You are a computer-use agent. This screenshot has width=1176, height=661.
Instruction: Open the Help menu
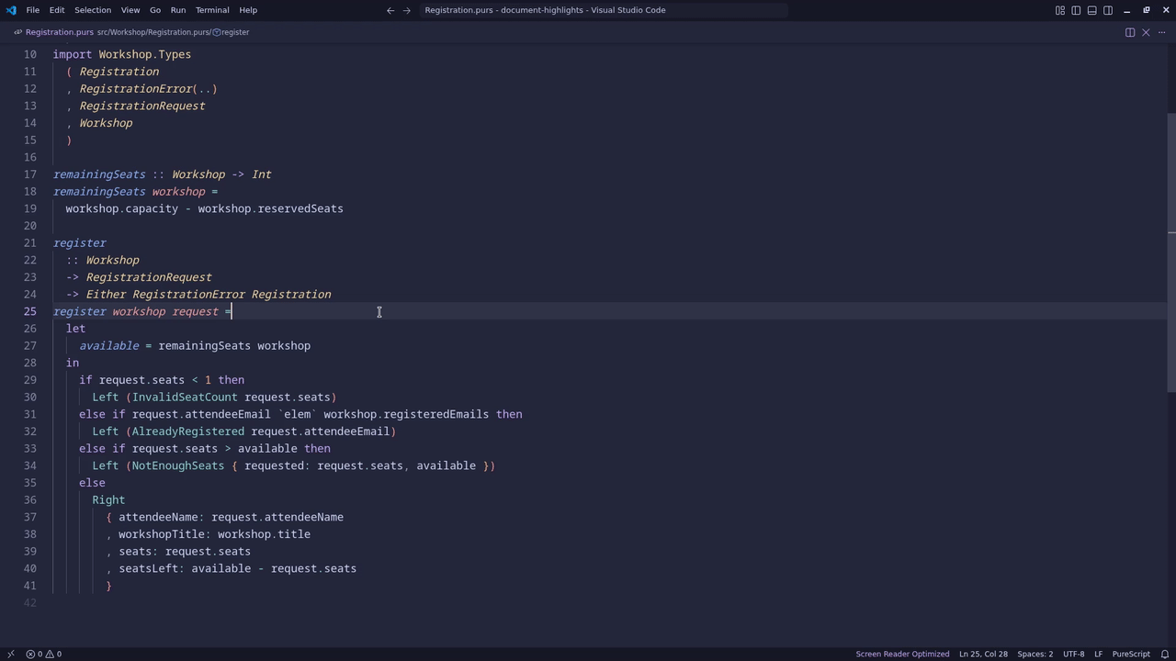[248, 10]
